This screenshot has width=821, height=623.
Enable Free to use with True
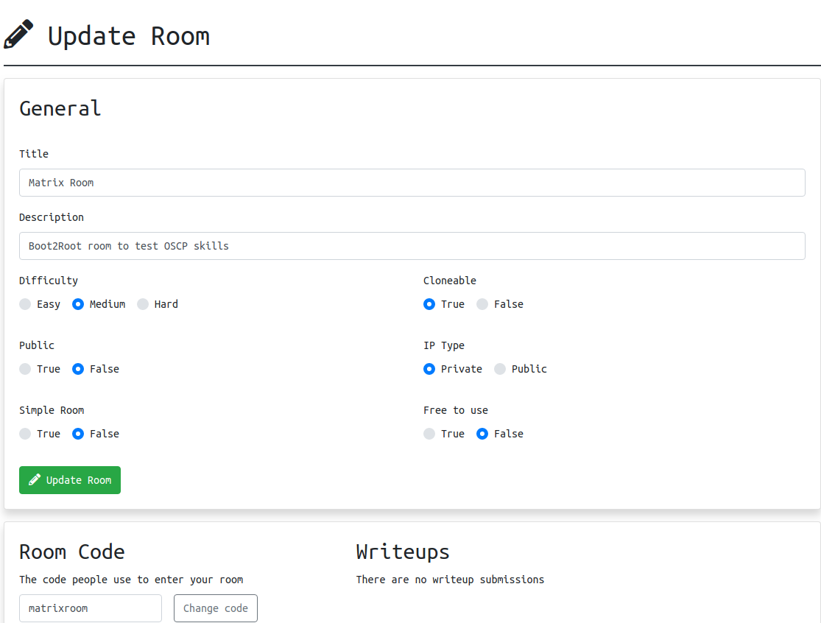[429, 434]
